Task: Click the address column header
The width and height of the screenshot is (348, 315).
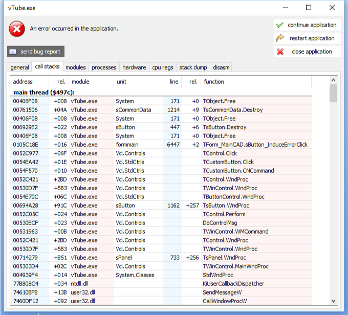Action: coord(23,82)
